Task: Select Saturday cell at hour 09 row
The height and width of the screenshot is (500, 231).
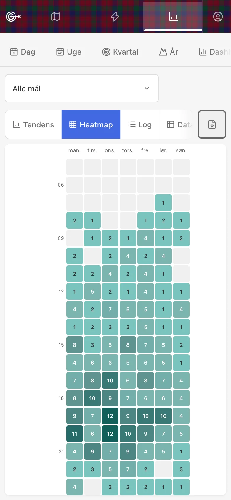Action: 163,238
